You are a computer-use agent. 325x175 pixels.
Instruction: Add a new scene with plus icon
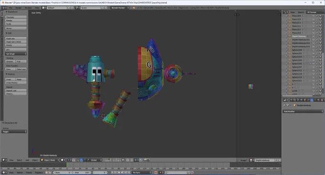[102, 8]
